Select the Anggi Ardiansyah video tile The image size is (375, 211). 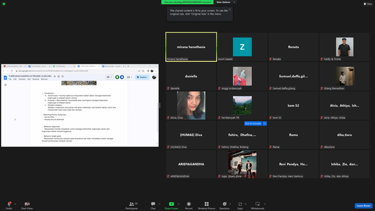(242, 76)
